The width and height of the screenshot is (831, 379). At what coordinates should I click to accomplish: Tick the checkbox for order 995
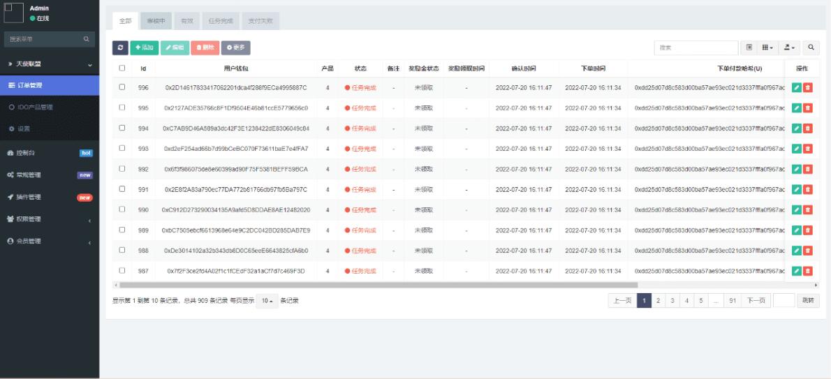point(122,108)
